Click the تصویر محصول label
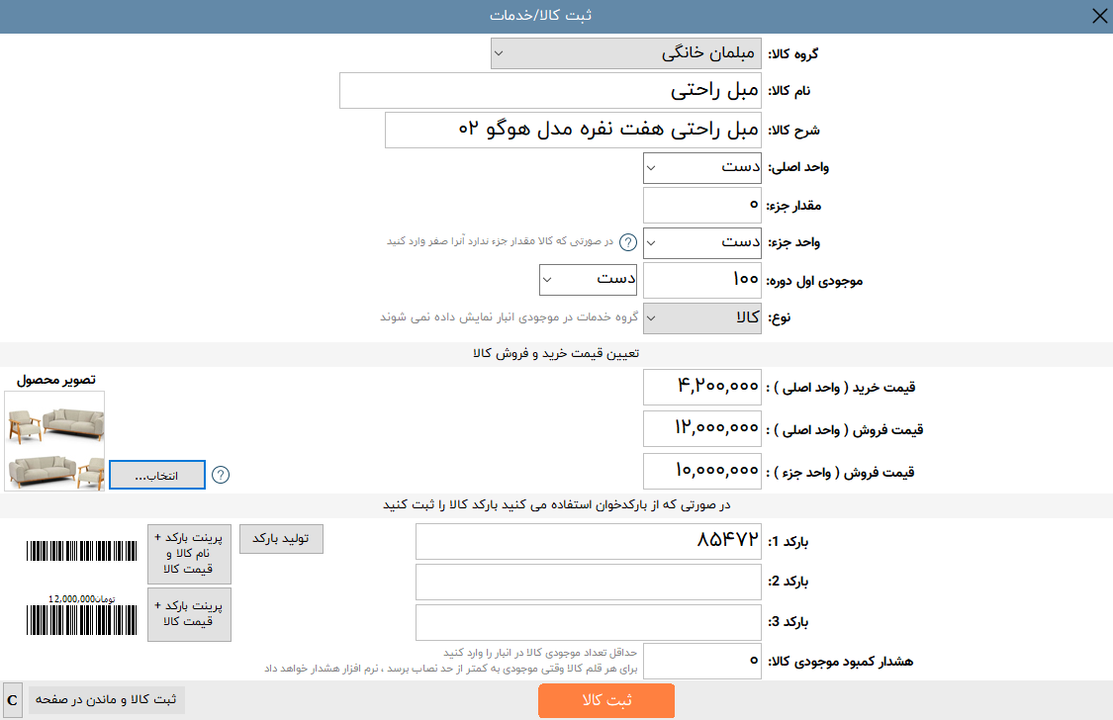Screen dimensions: 1113x720 (x=56, y=380)
